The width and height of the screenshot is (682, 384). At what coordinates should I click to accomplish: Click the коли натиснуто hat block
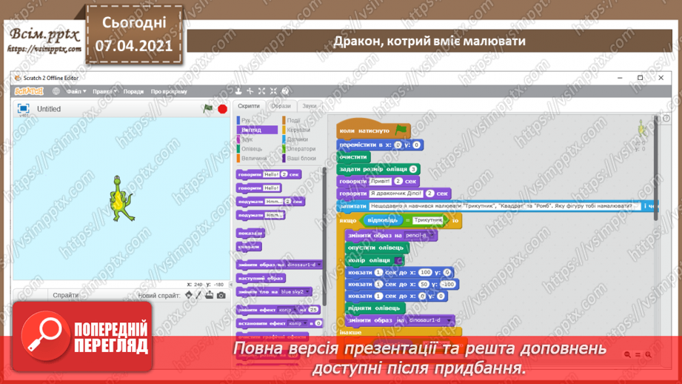point(373,130)
